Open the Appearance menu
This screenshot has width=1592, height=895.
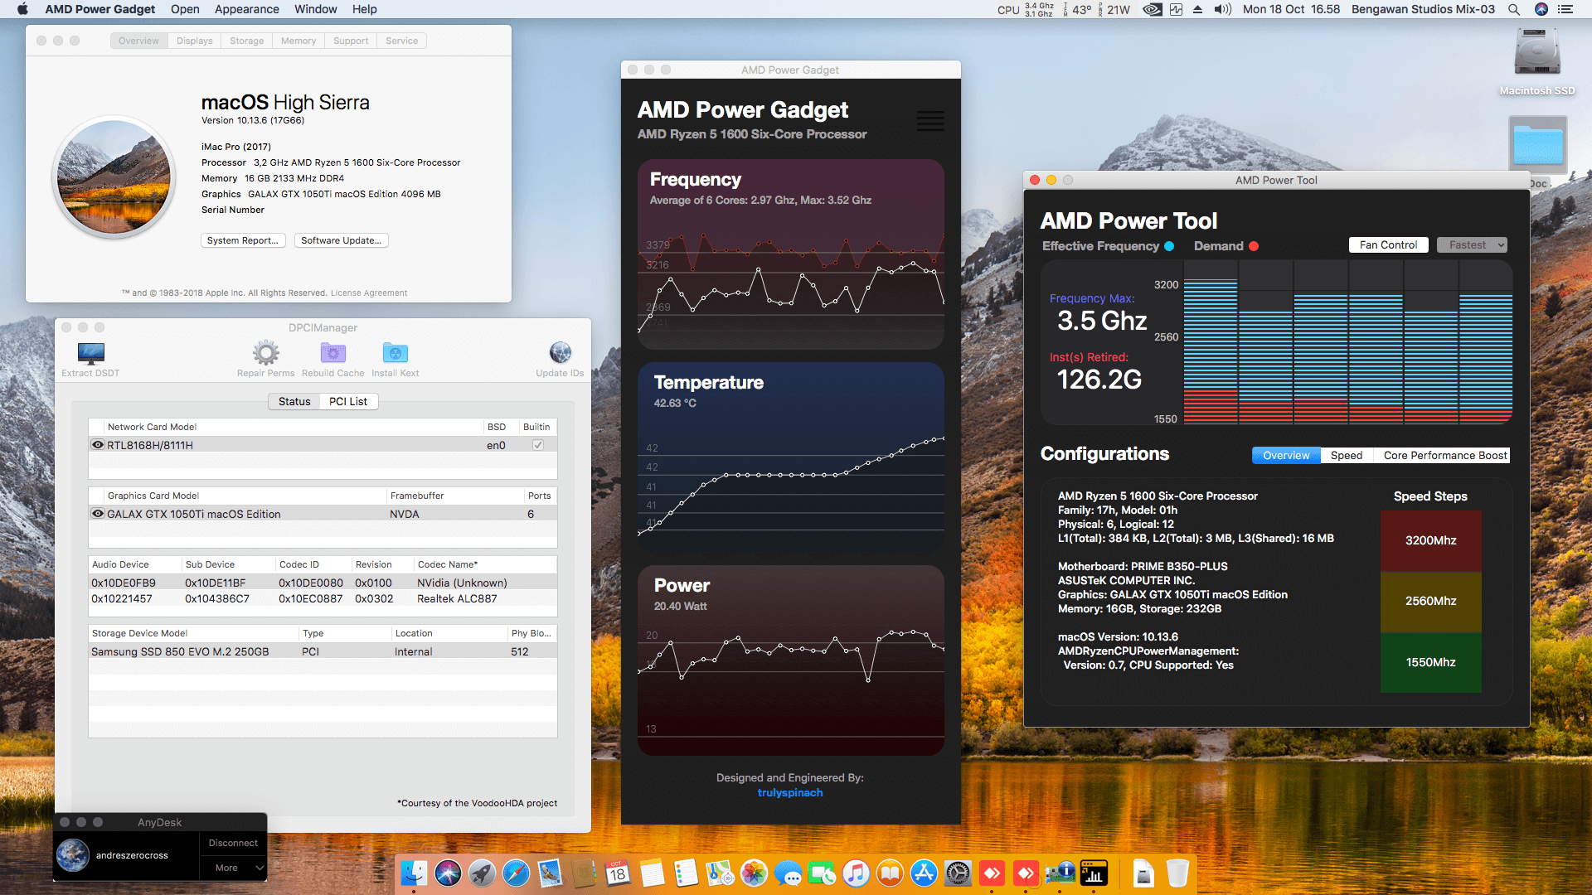tap(246, 9)
